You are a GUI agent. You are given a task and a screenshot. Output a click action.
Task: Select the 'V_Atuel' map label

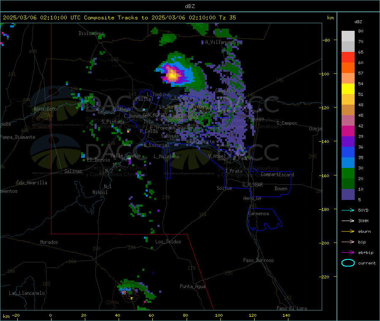(x=217, y=156)
